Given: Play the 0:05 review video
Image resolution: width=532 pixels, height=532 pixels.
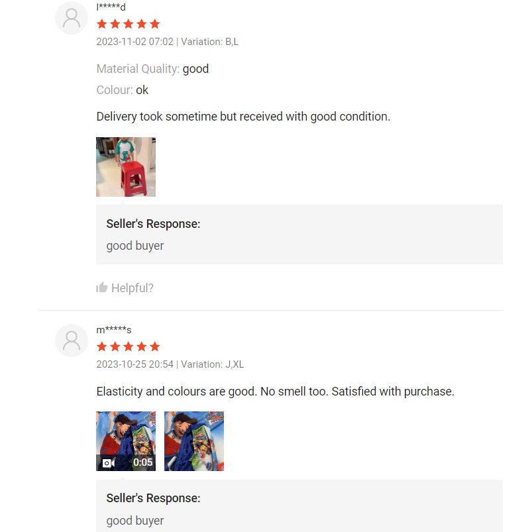Looking at the screenshot, I should click(126, 441).
